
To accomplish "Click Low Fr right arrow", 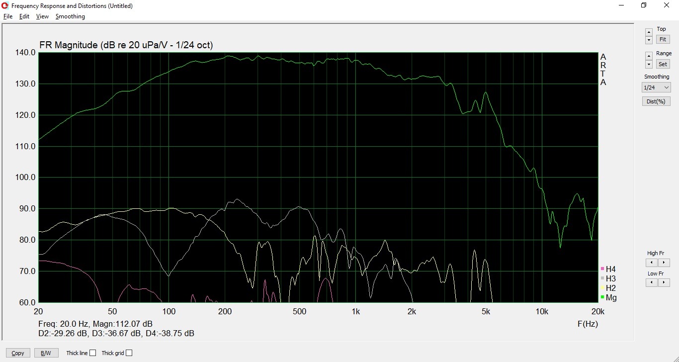I will point(664,282).
